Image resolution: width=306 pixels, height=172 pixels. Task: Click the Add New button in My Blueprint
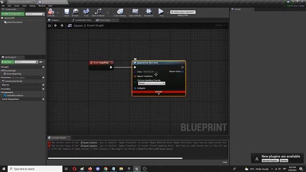(x=8, y=62)
